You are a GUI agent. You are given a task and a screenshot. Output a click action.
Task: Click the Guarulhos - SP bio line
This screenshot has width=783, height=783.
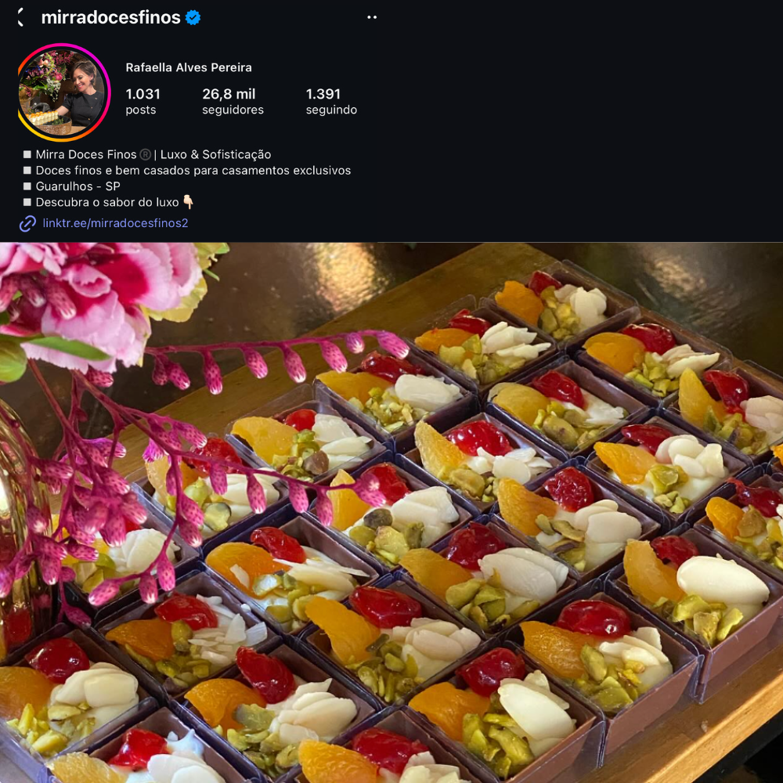(x=78, y=186)
